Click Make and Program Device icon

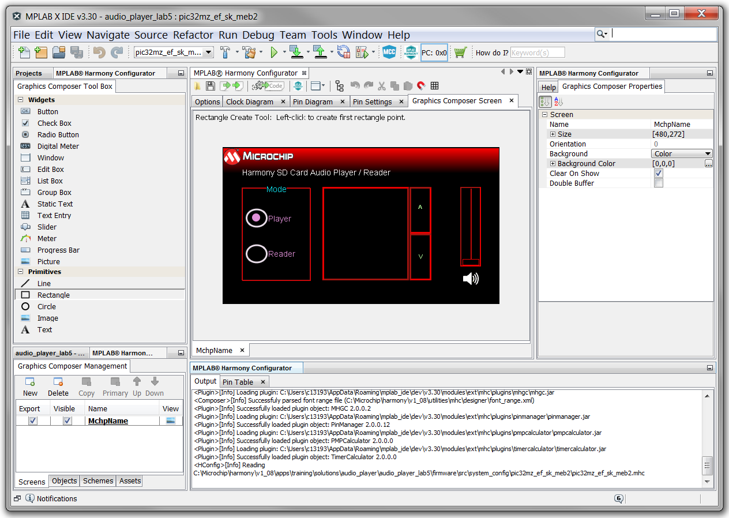tap(296, 52)
